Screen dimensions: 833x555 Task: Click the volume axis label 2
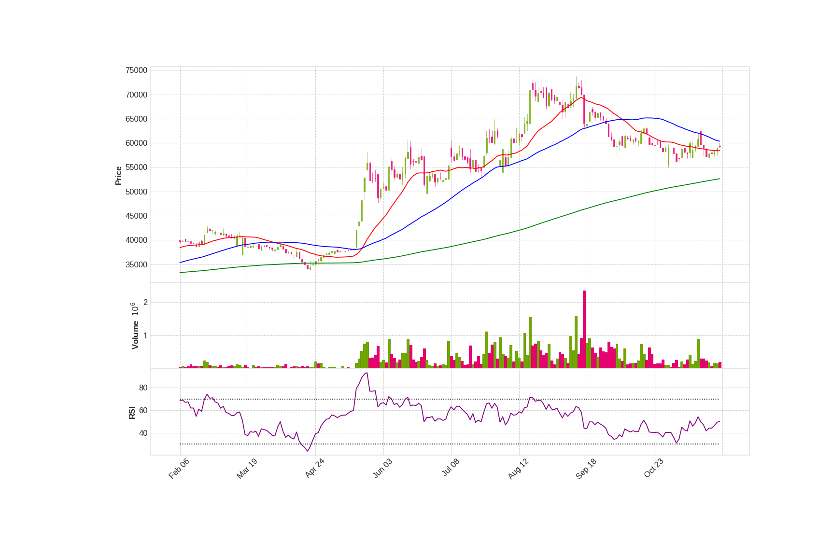[145, 303]
